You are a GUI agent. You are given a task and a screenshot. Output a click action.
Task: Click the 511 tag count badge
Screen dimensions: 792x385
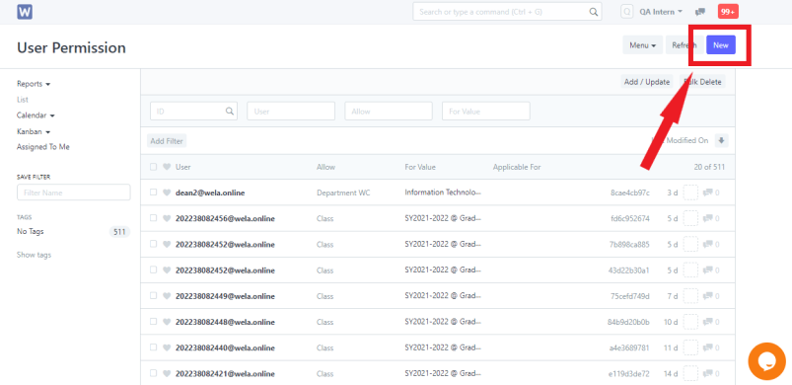(119, 232)
